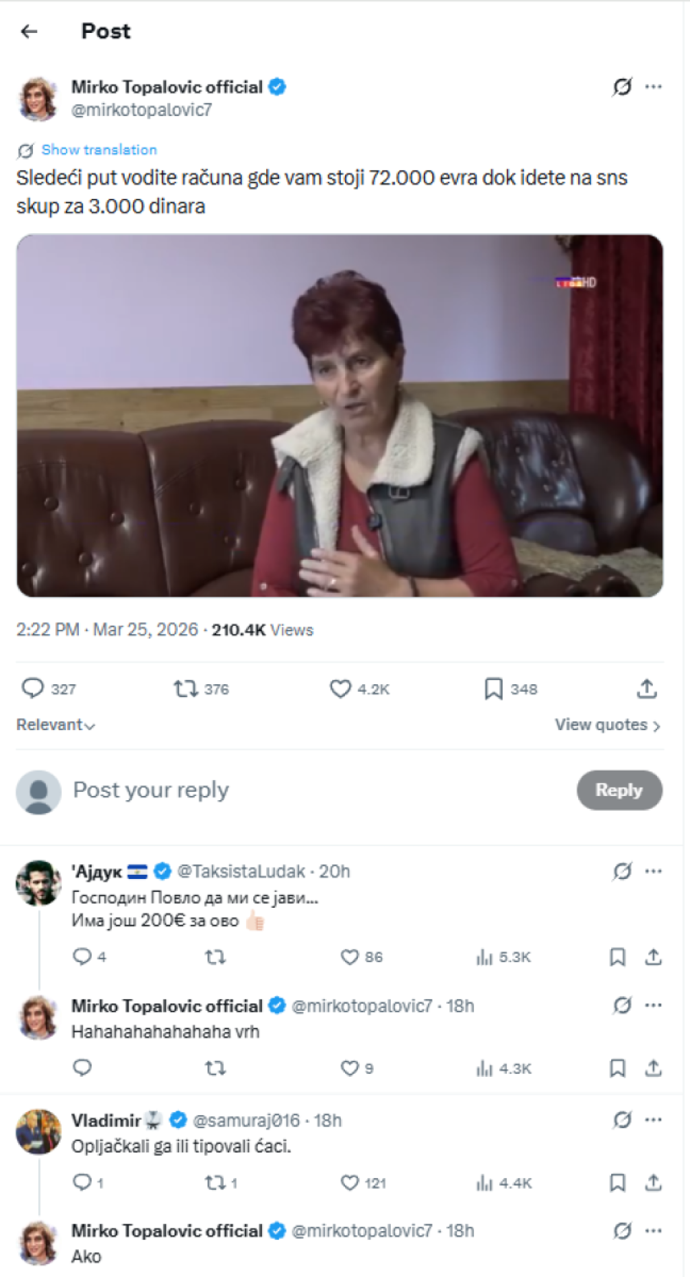Repost the main post with 376 reposts
This screenshot has width=690, height=1277.
185,688
